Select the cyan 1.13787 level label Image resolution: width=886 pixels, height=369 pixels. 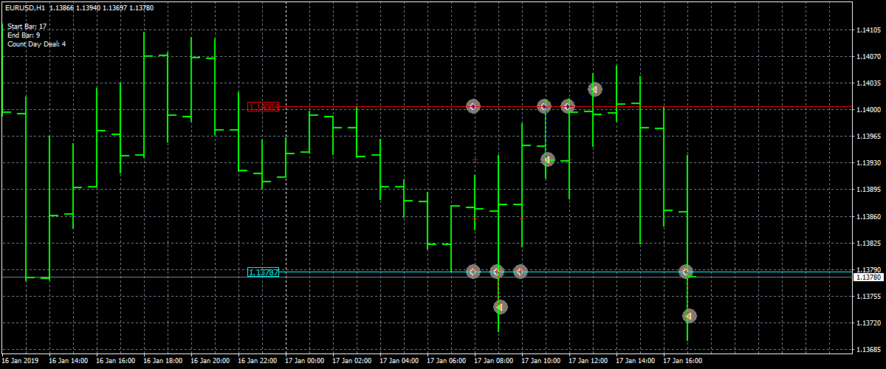pos(264,272)
